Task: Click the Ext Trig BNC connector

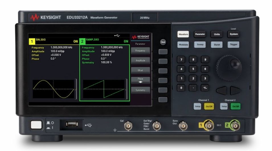Action: 156,126
